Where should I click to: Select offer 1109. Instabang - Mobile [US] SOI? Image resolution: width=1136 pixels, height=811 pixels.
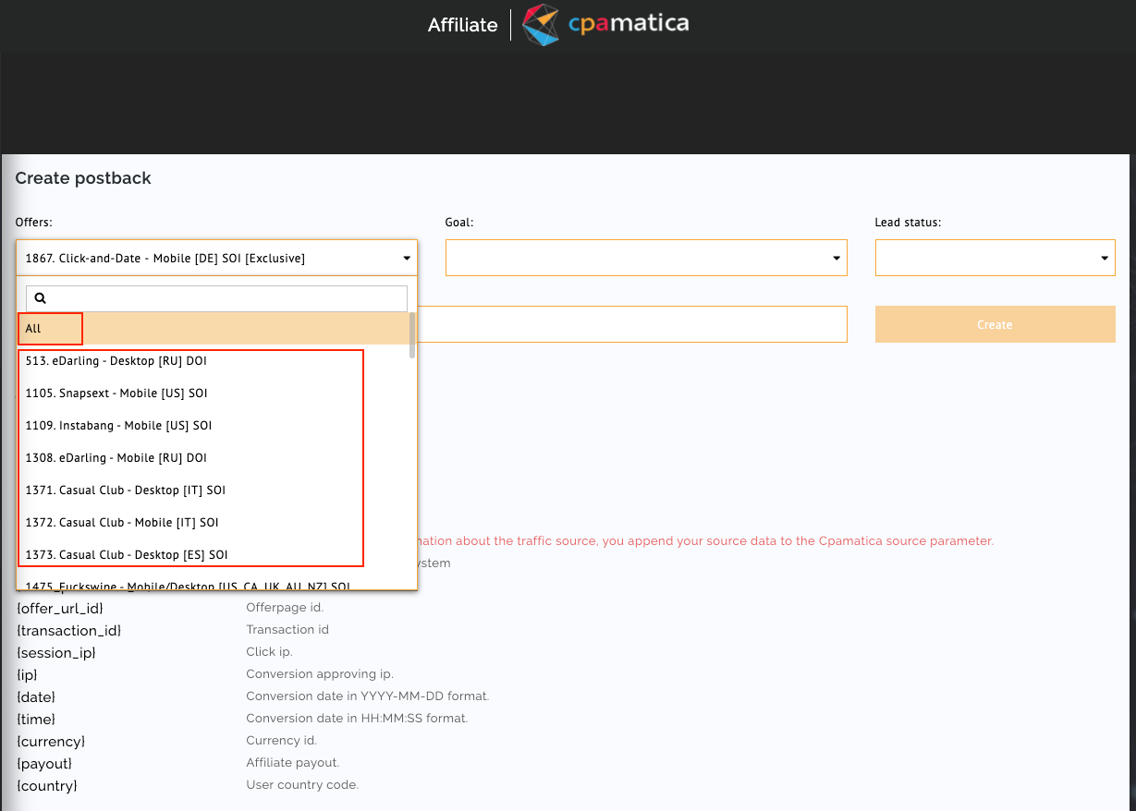pyautogui.click(x=214, y=426)
